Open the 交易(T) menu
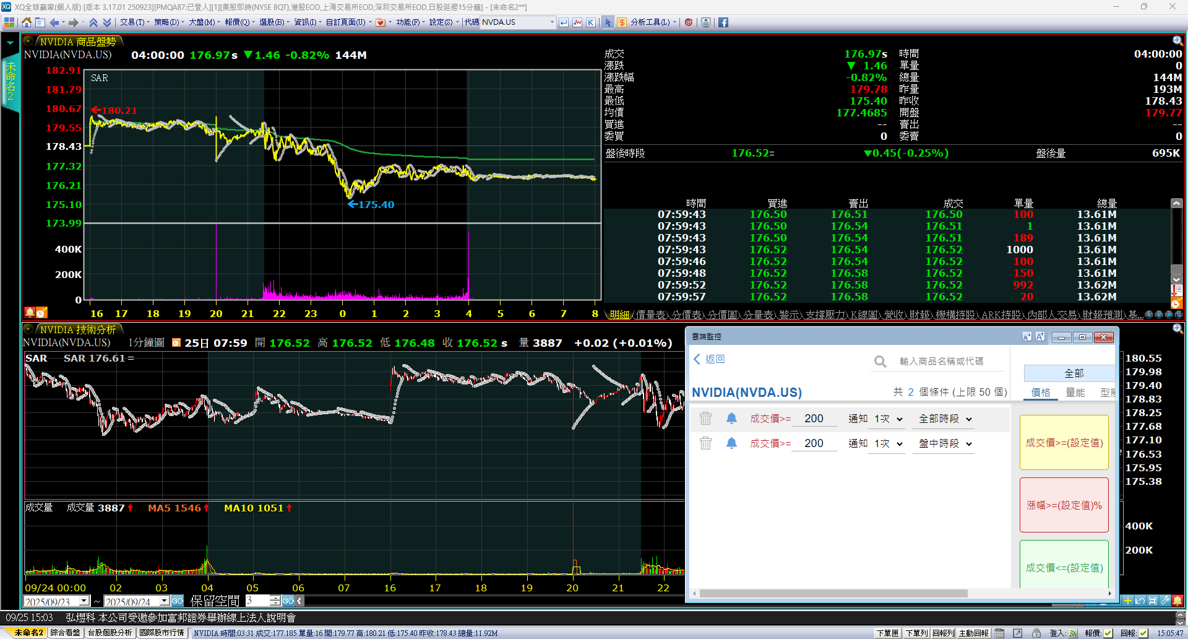 (132, 22)
